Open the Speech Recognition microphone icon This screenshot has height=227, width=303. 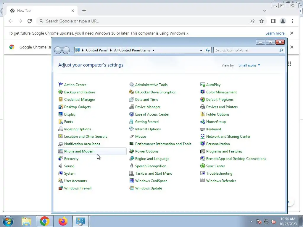tap(132, 166)
